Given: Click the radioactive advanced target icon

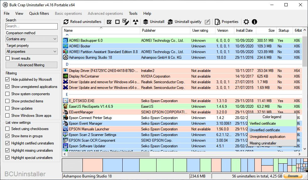Looking at the screenshot, I should [135, 22].
